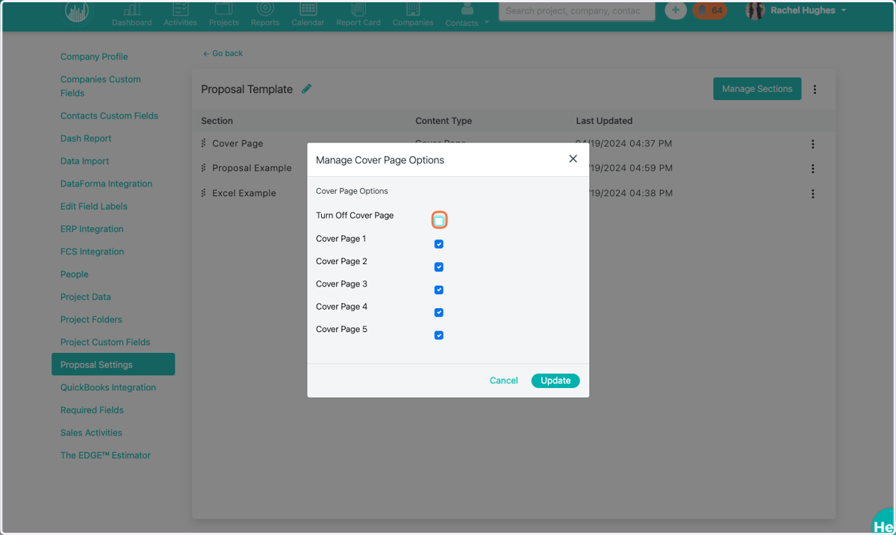This screenshot has height=535, width=896.
Task: Click the Proposal Example section name
Action: 252,168
